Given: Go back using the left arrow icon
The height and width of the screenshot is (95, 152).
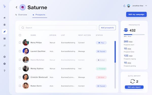Looking at the screenshot, I should click(16, 7).
